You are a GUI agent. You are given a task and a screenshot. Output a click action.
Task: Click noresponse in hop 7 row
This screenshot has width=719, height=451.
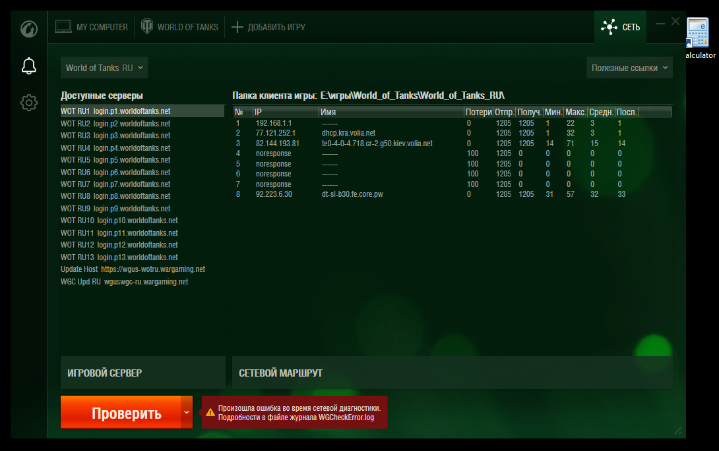pos(273,184)
